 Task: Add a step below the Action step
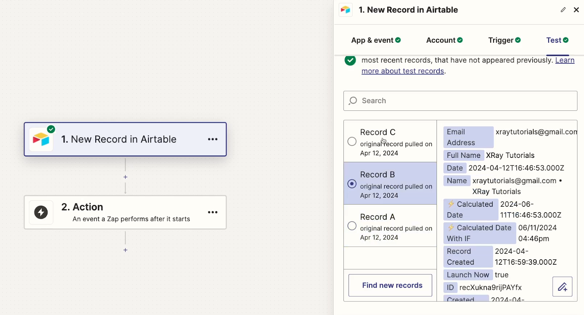click(x=125, y=250)
